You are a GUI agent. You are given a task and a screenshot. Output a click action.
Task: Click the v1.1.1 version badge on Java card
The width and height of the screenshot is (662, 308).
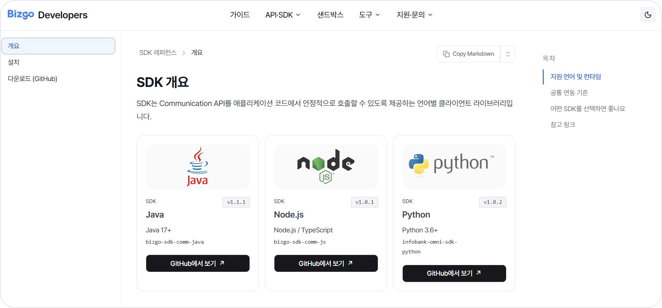pos(236,202)
